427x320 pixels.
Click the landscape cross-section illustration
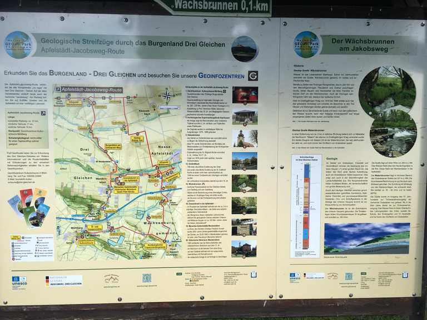(367, 239)
